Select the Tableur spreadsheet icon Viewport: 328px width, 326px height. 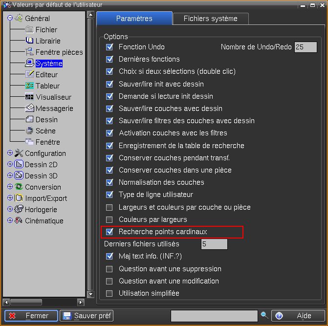29,86
